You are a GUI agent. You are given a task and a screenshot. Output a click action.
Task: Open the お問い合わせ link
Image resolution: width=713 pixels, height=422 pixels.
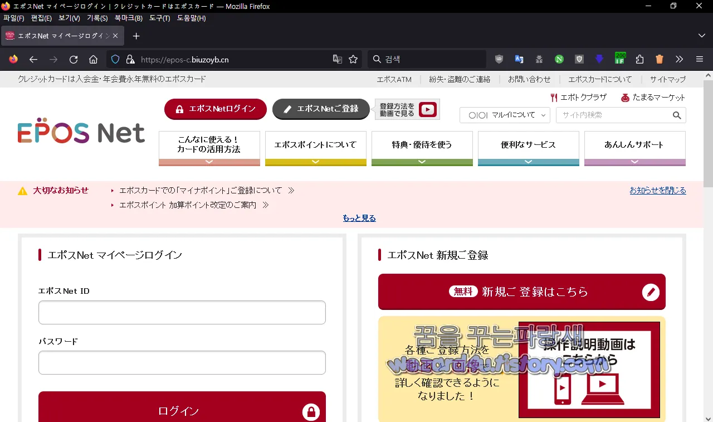pos(529,80)
